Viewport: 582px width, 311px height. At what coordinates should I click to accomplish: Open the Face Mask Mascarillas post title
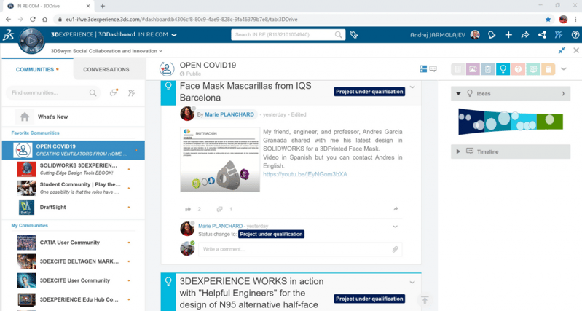(245, 92)
